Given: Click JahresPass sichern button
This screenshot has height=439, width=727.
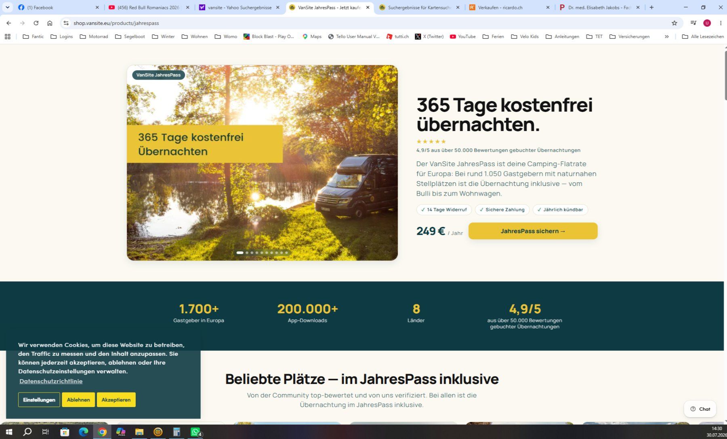Looking at the screenshot, I should pyautogui.click(x=533, y=231).
